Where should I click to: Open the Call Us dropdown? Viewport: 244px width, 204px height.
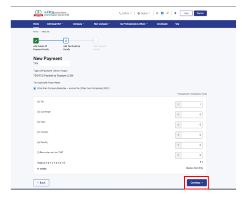pos(125,13)
